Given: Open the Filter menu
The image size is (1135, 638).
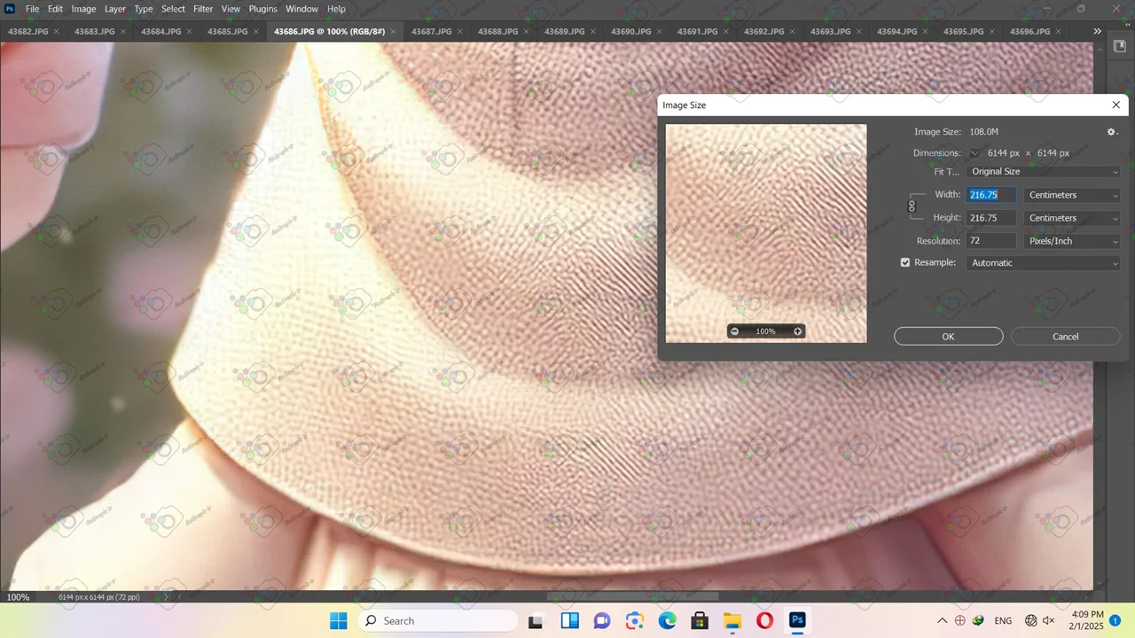Looking at the screenshot, I should coord(203,9).
